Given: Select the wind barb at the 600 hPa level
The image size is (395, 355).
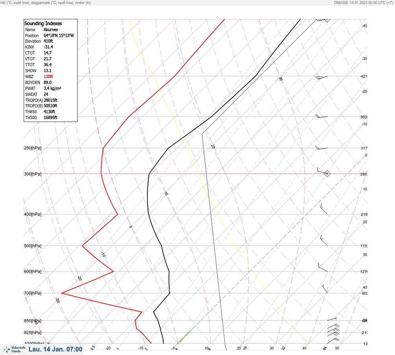Looking at the screenshot, I should pyautogui.click(x=323, y=267).
